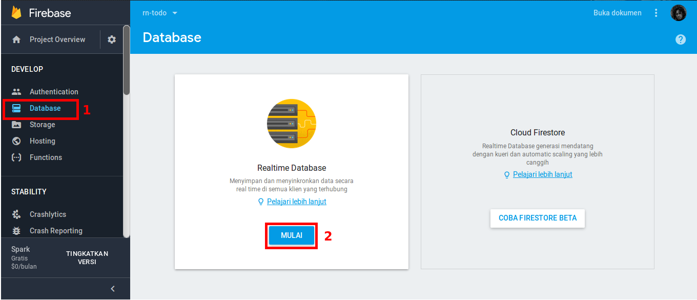
Task: Click the Crashlytics icon
Action: [16, 214]
